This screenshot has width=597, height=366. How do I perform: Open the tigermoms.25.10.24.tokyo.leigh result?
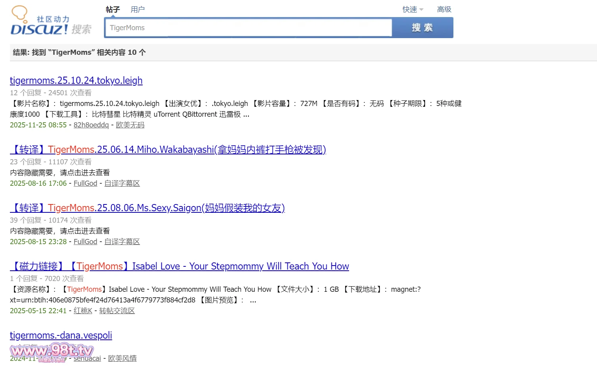tap(76, 81)
